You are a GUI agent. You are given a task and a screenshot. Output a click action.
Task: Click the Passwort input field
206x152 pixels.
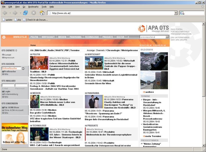(x=21, y=85)
